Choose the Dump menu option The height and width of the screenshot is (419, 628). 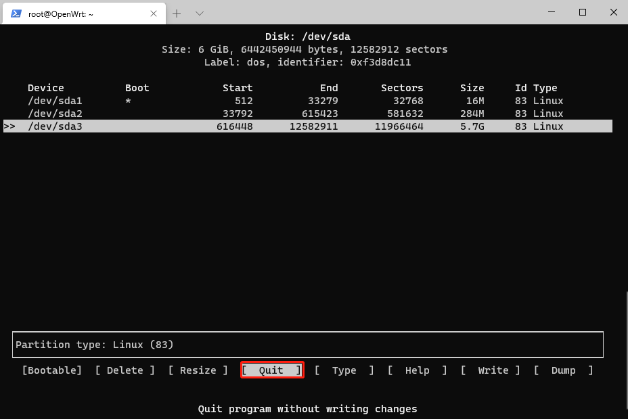pos(563,370)
